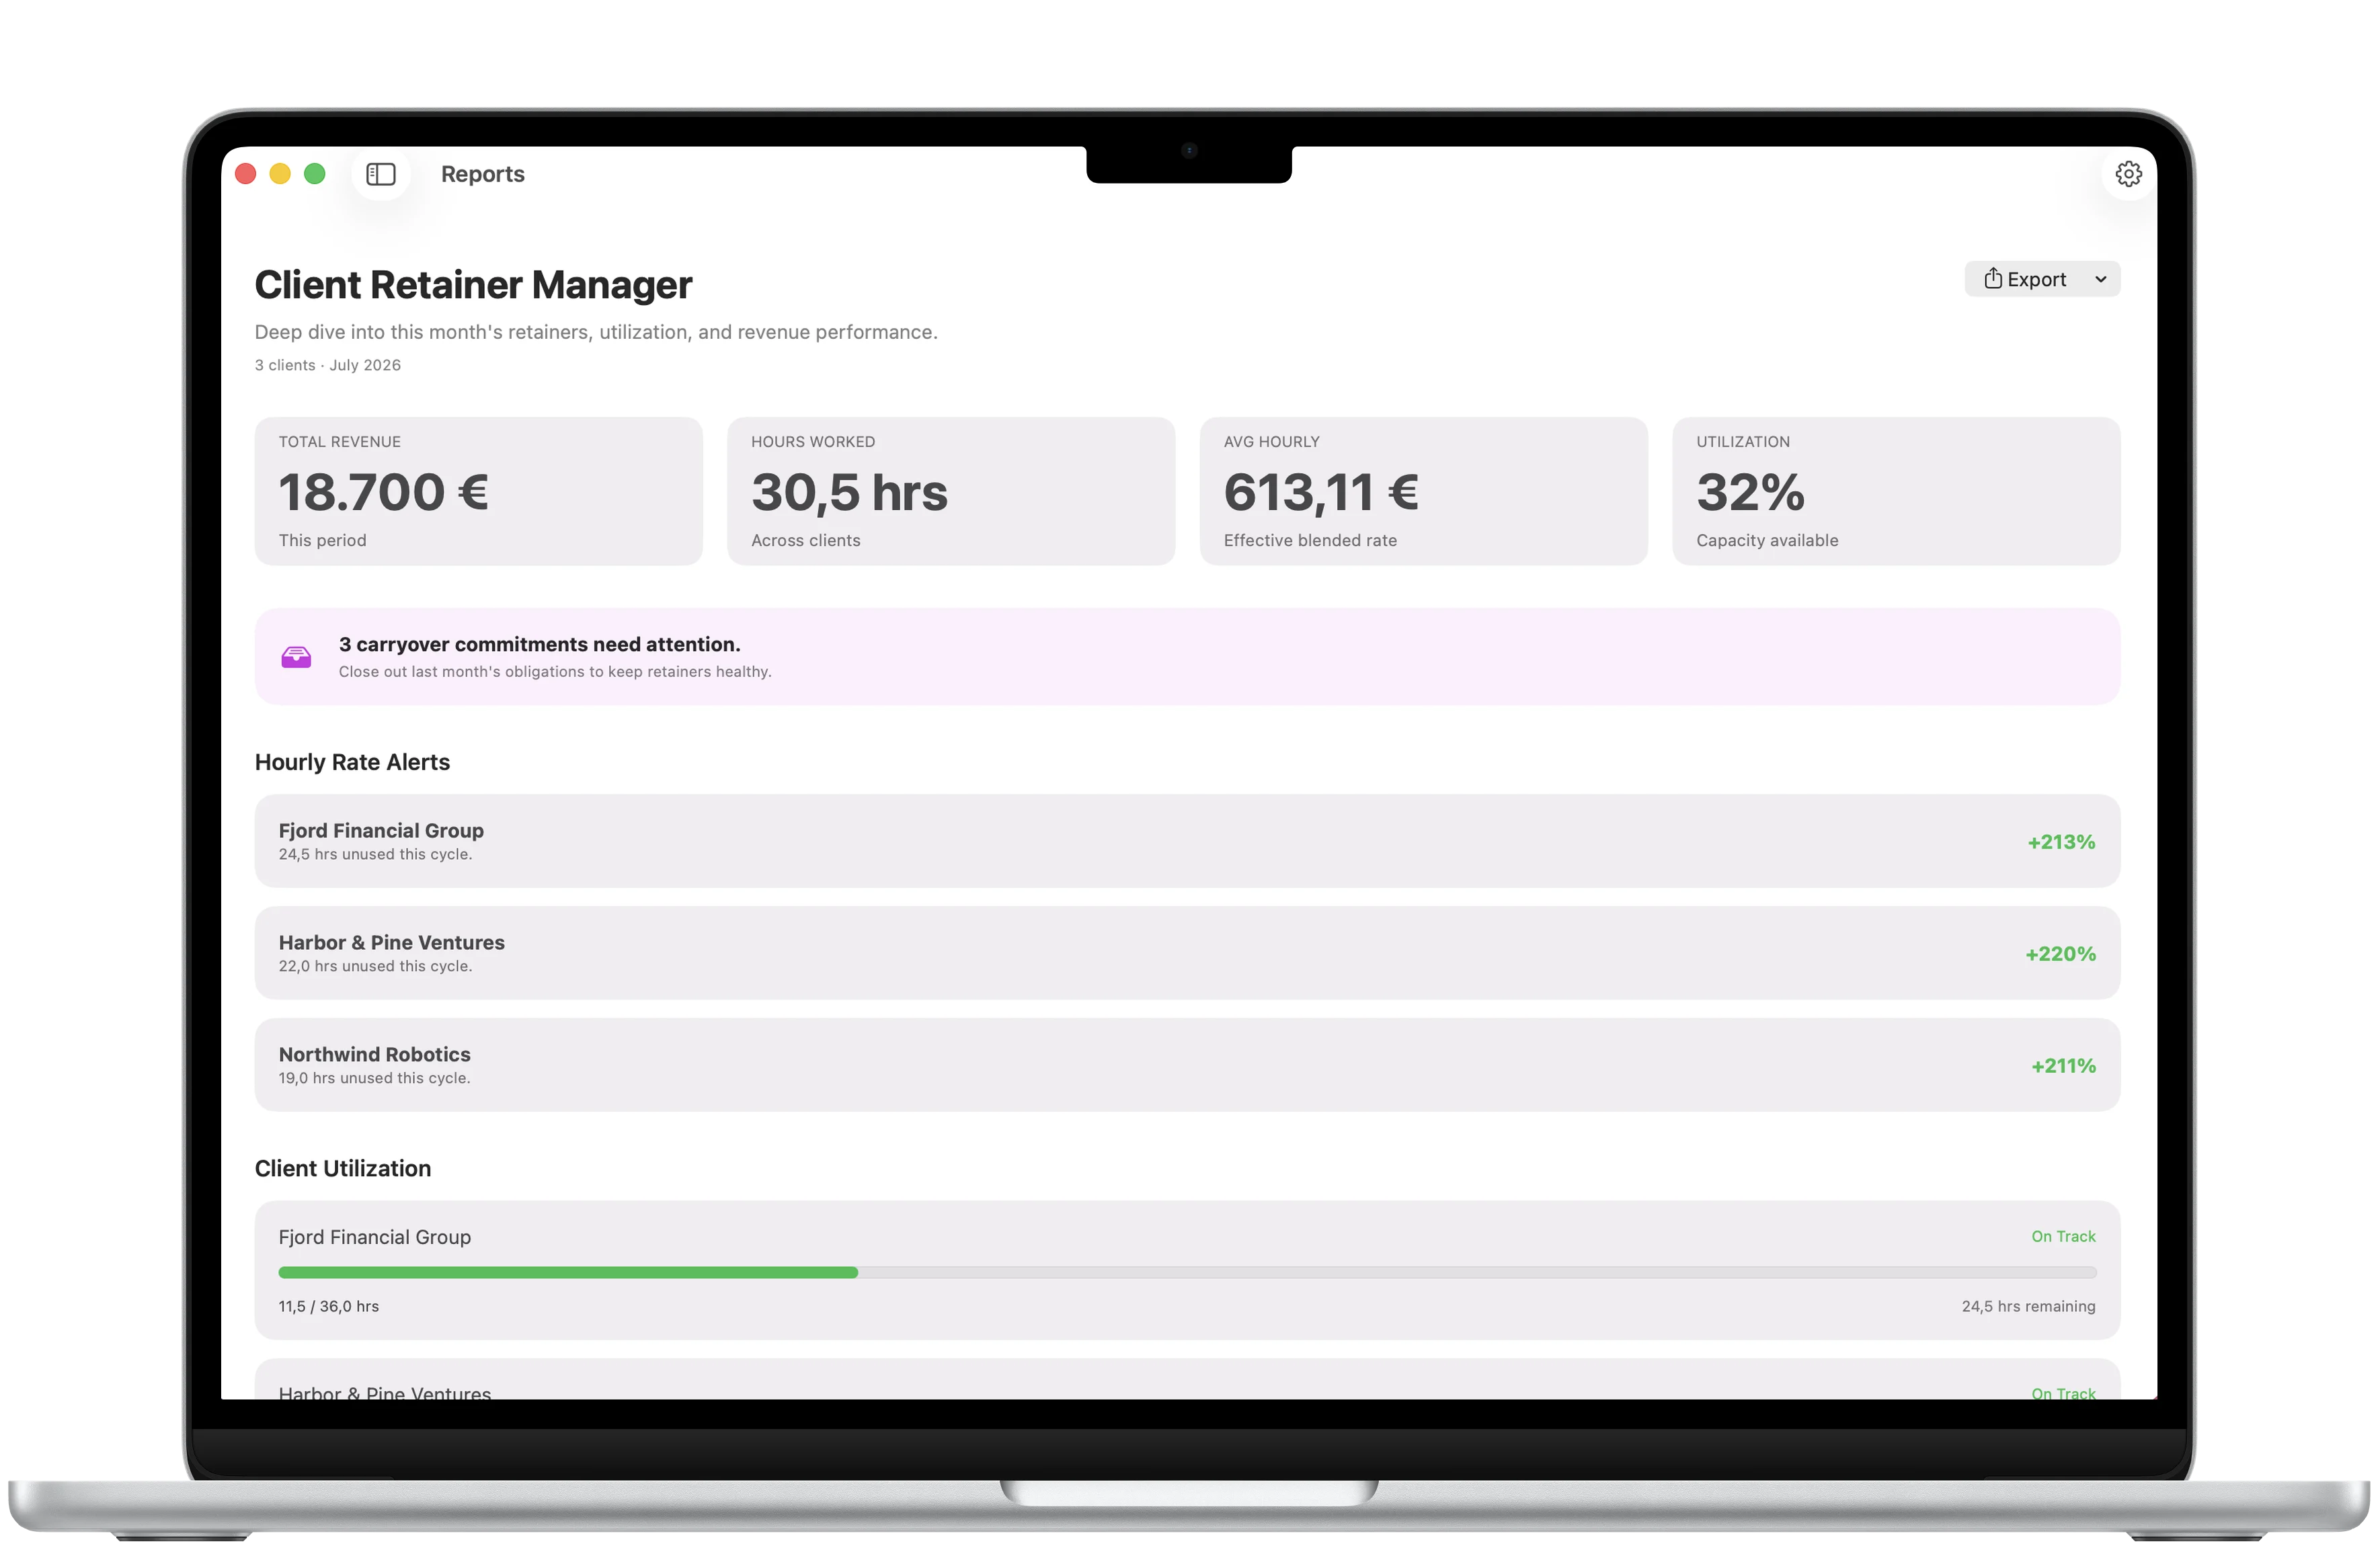Image resolution: width=2380 pixels, height=1546 pixels.
Task: Open the Avg Hourly card
Action: click(x=1423, y=491)
